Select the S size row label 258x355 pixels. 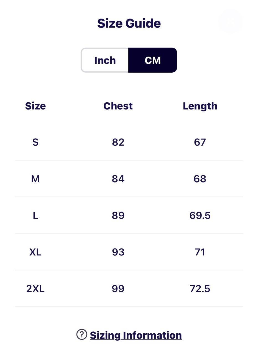35,142
